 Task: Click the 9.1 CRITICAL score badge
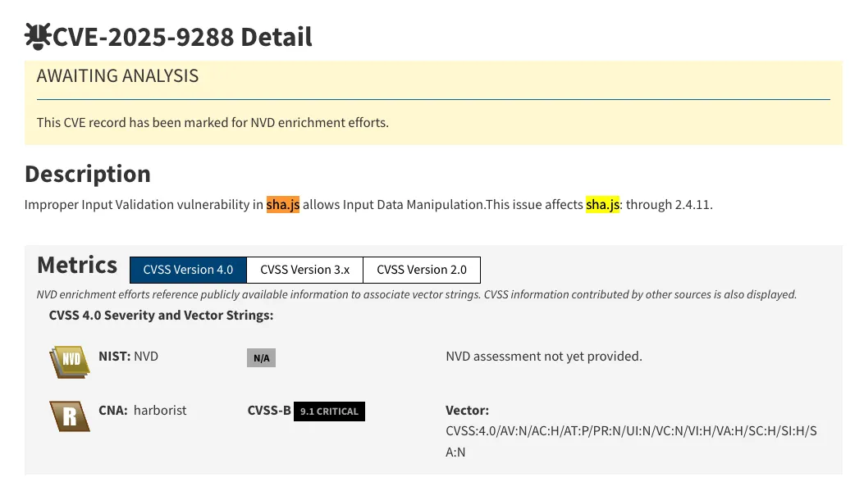tap(329, 411)
